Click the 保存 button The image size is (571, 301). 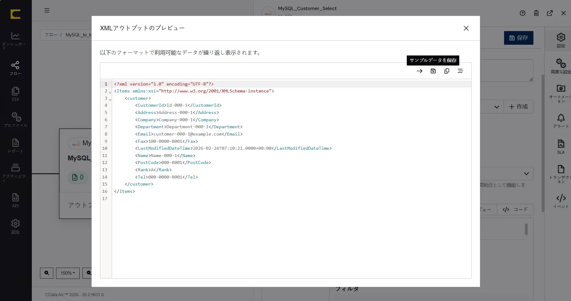(519, 38)
